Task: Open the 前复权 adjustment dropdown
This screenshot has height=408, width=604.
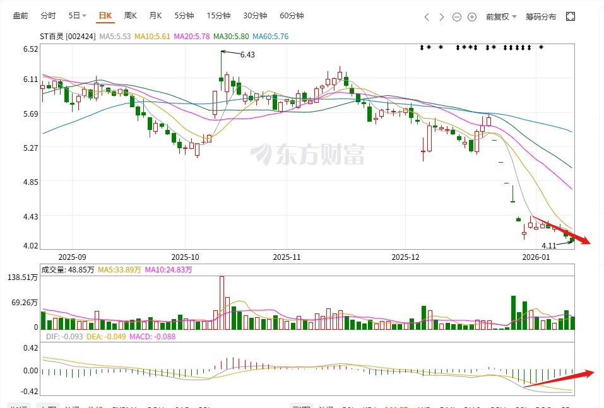Action: [x=501, y=17]
